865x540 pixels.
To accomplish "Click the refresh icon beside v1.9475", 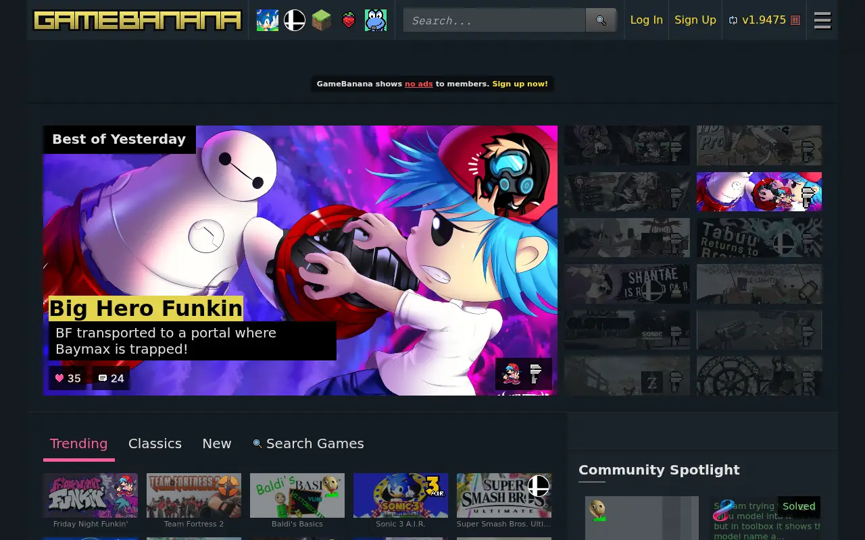I will 733,20.
